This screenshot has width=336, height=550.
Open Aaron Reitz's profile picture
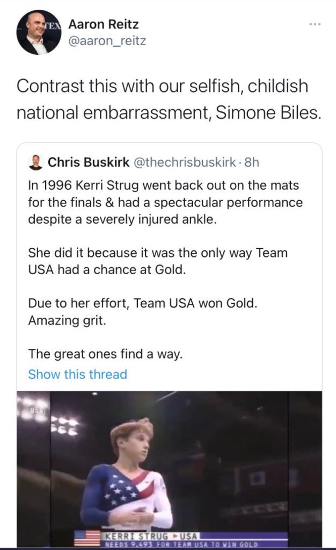coord(39,32)
